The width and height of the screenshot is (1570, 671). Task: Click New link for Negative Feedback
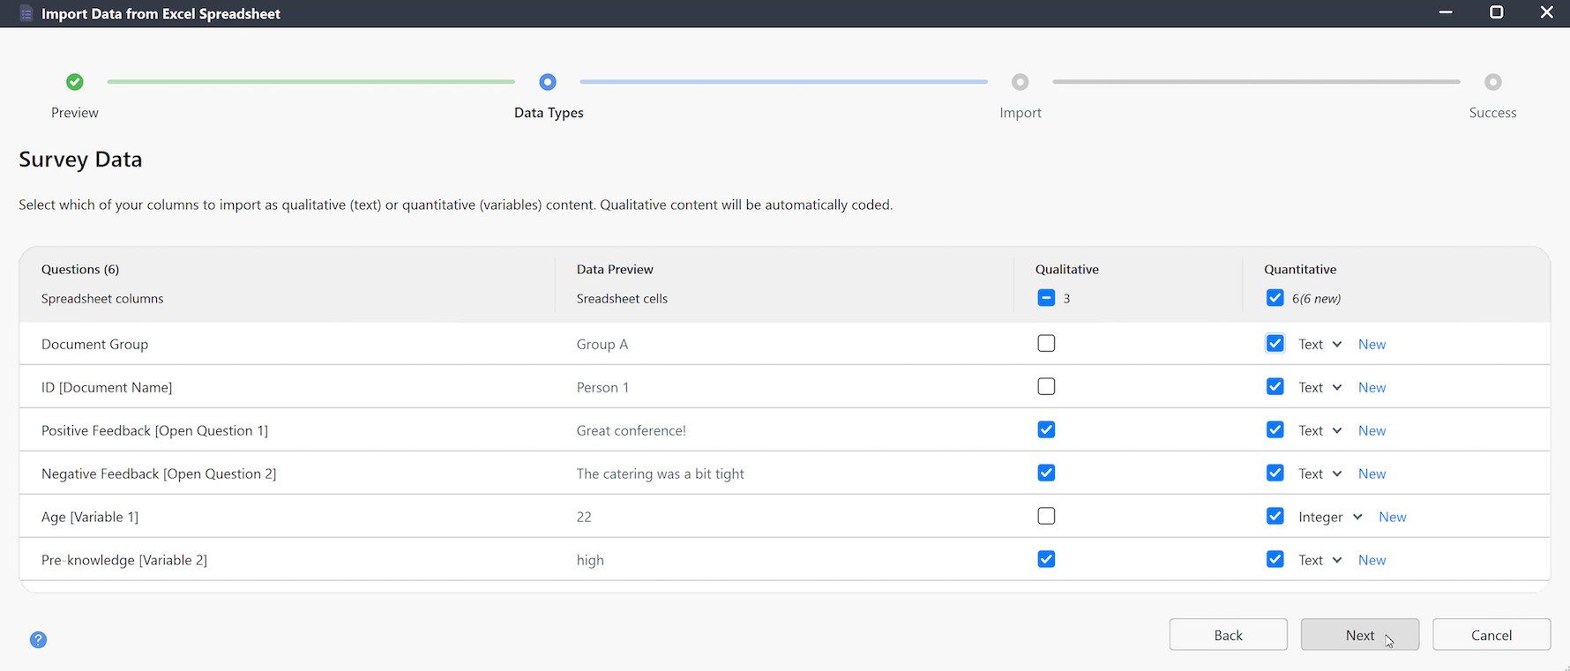(x=1372, y=474)
